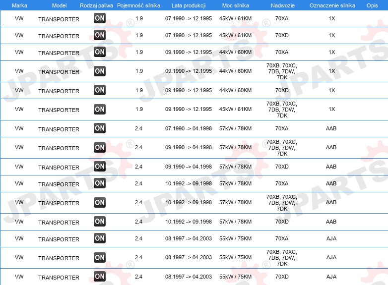The width and height of the screenshot is (388, 285).
Task: Click the ON icon in the AJA 70XD row
Action: tap(100, 277)
